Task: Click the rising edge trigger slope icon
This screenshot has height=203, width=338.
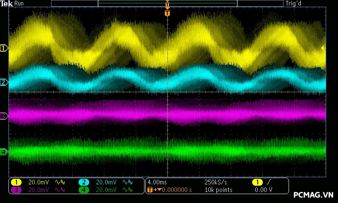Action: (x=269, y=182)
